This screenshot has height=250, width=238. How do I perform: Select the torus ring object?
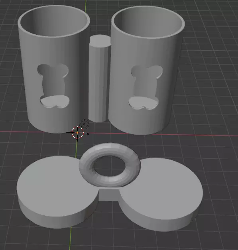click(110, 165)
